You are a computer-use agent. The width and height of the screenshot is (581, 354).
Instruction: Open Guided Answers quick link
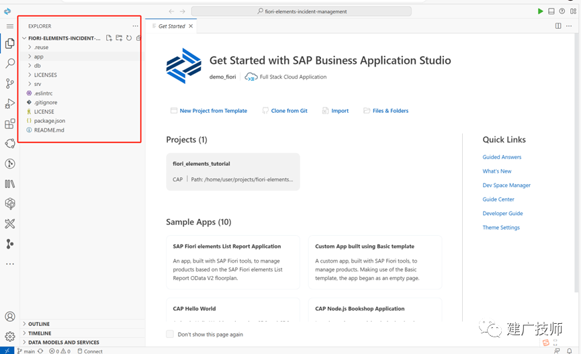pos(502,157)
